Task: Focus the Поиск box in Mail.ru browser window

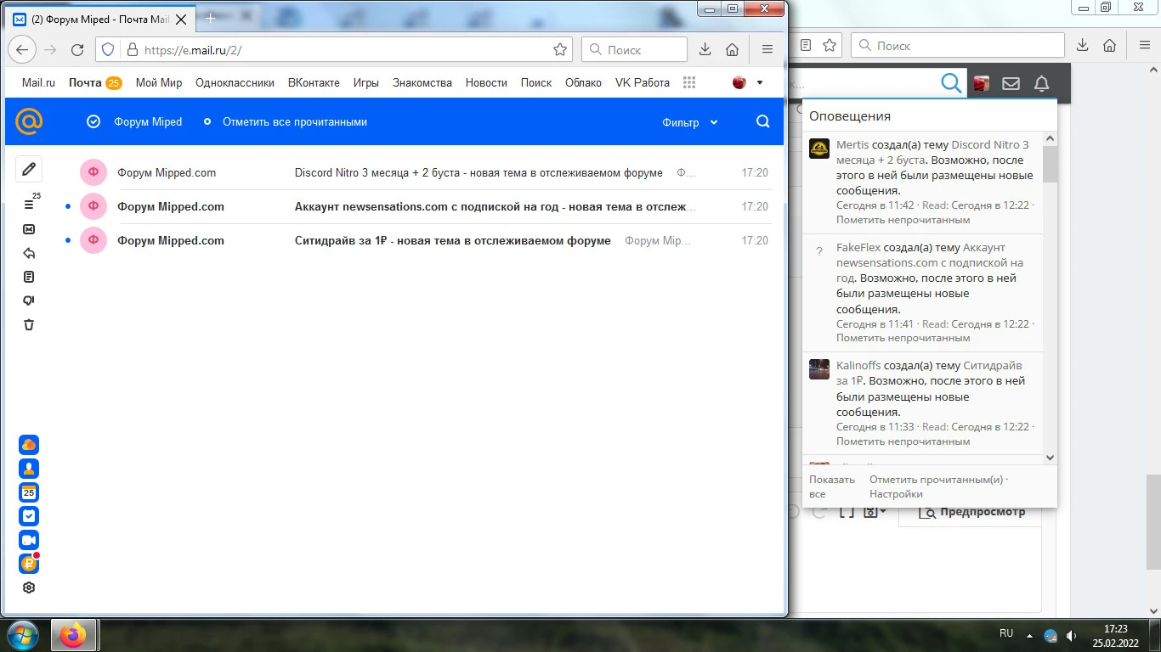Action: 634,50
